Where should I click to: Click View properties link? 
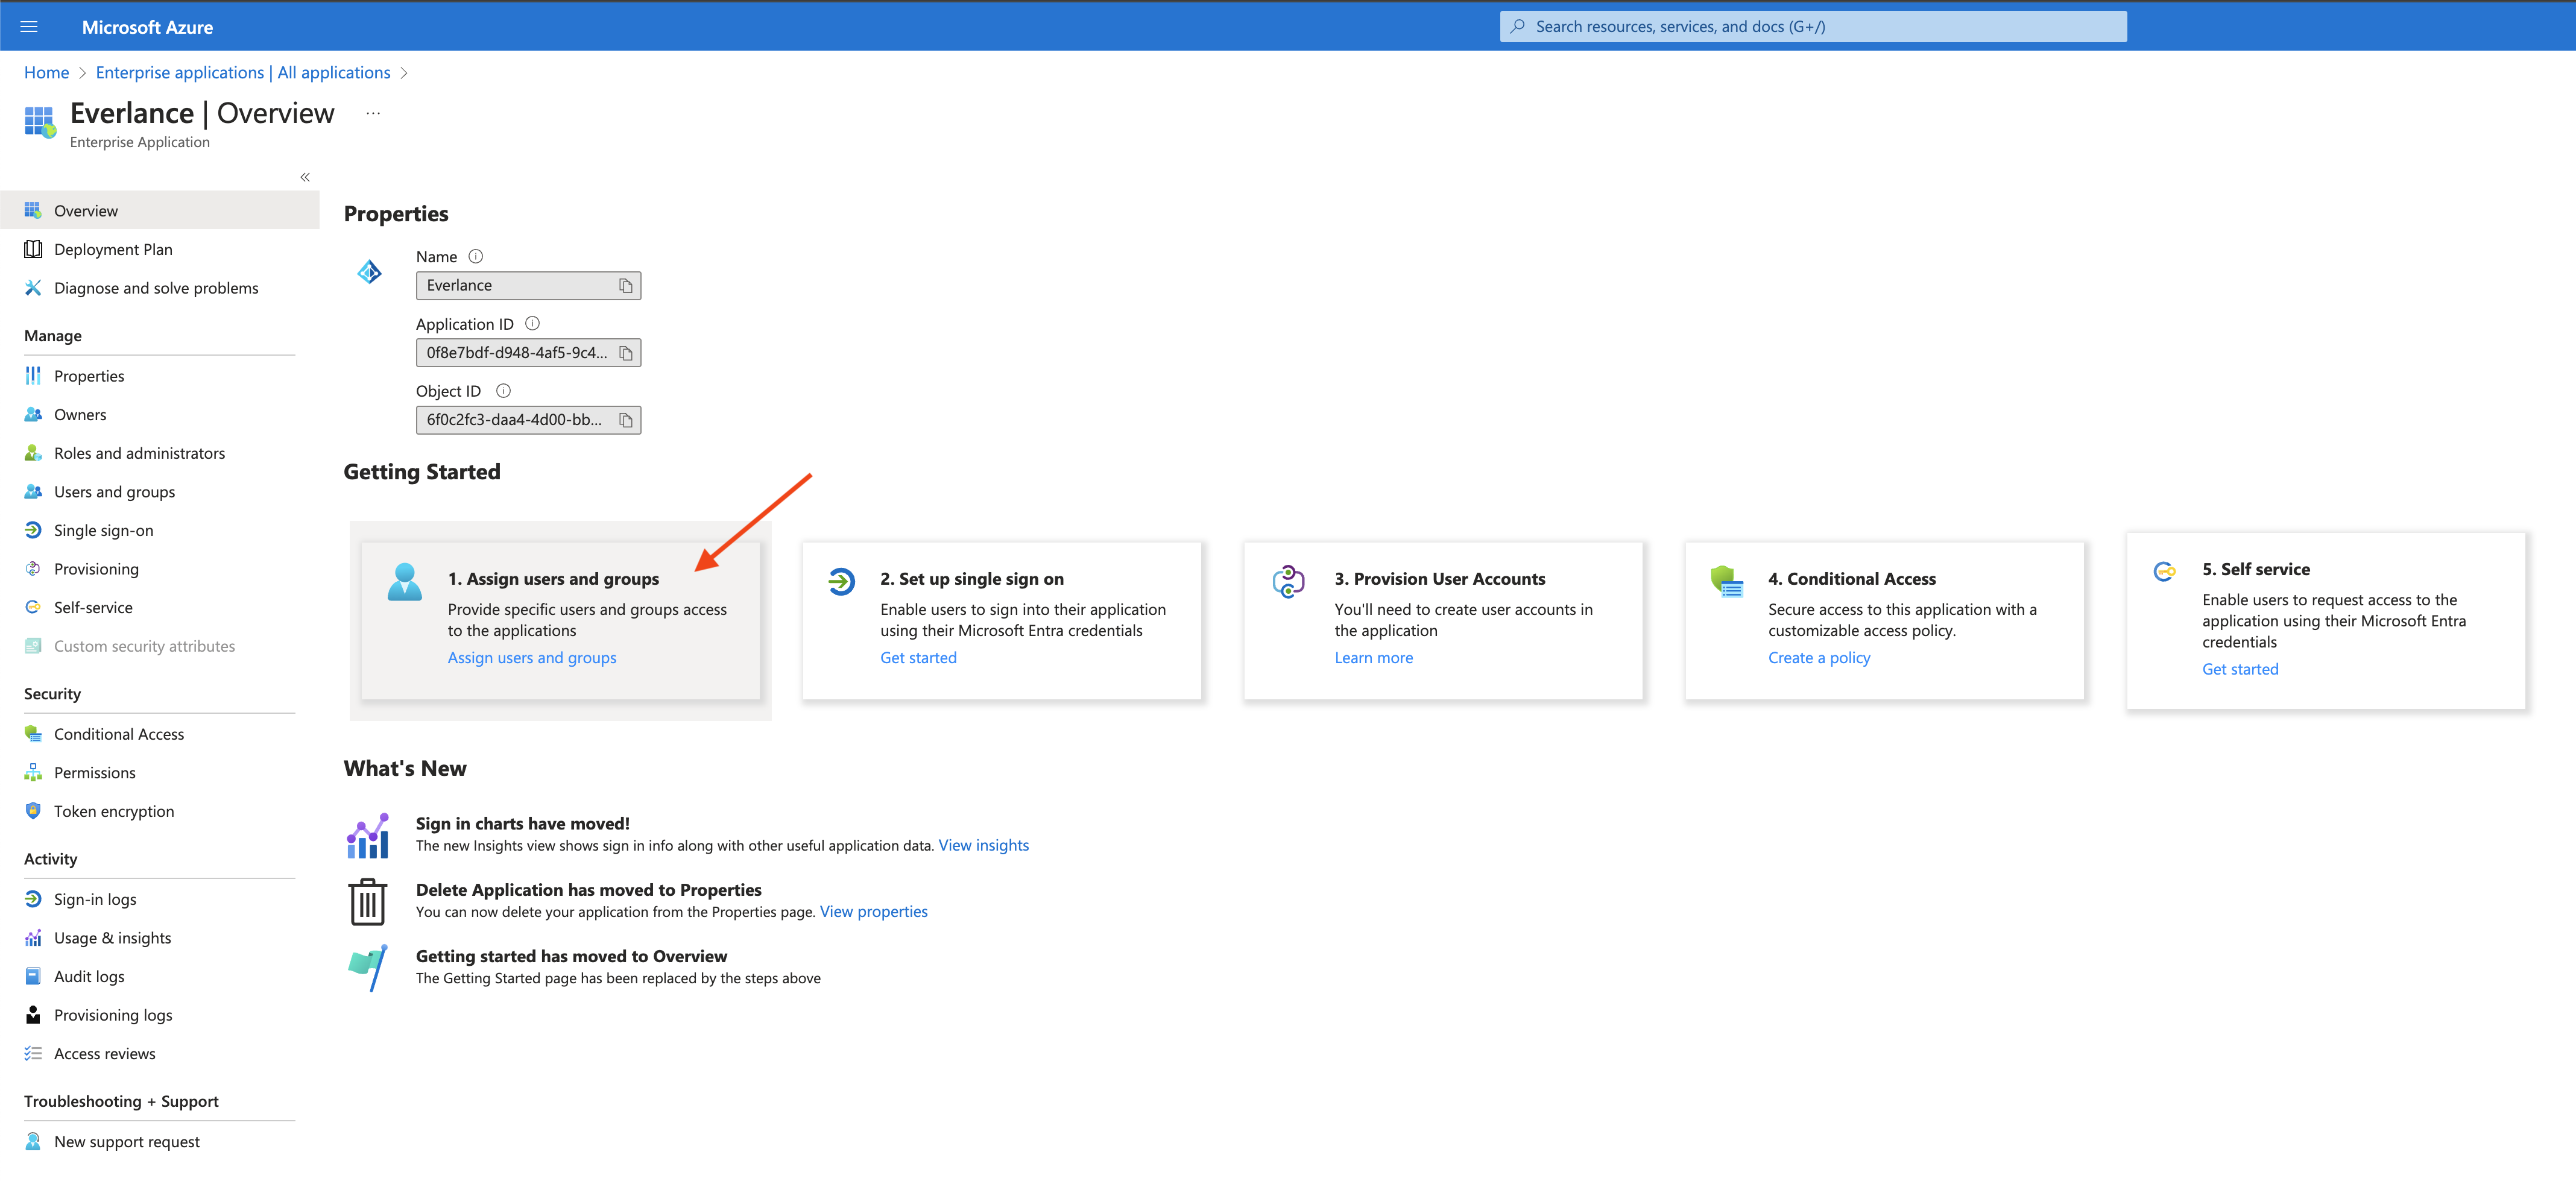(873, 912)
